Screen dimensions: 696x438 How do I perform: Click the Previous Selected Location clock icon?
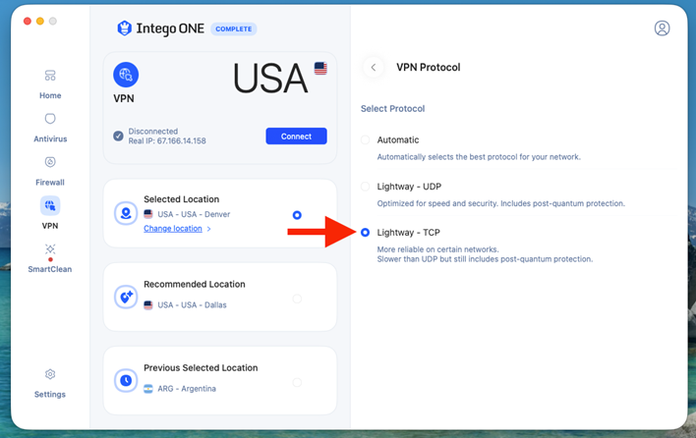click(x=126, y=380)
